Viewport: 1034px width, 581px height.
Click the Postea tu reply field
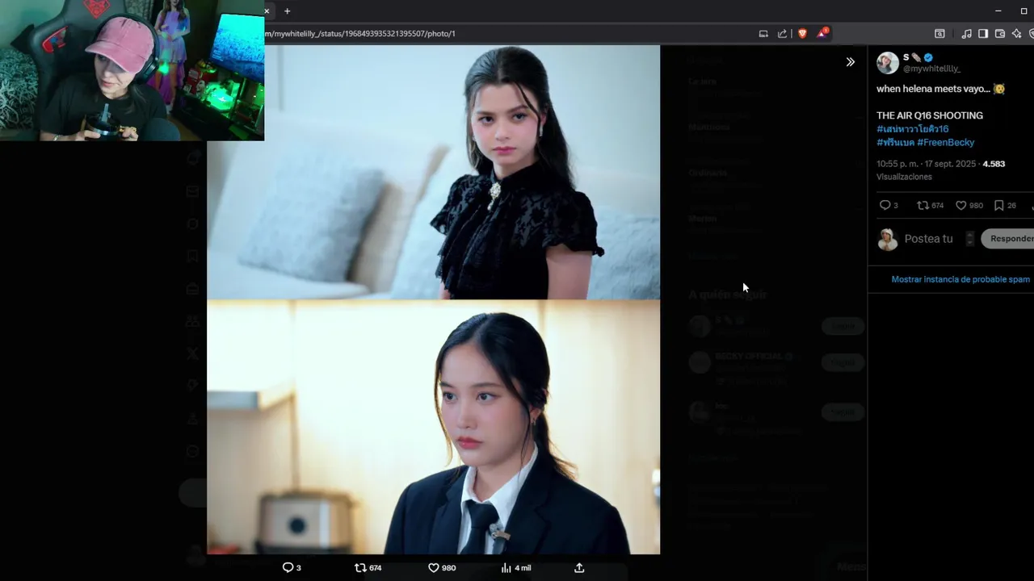click(929, 239)
